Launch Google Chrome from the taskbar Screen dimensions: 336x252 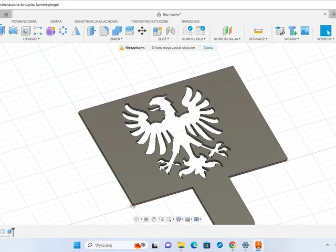tap(233, 245)
